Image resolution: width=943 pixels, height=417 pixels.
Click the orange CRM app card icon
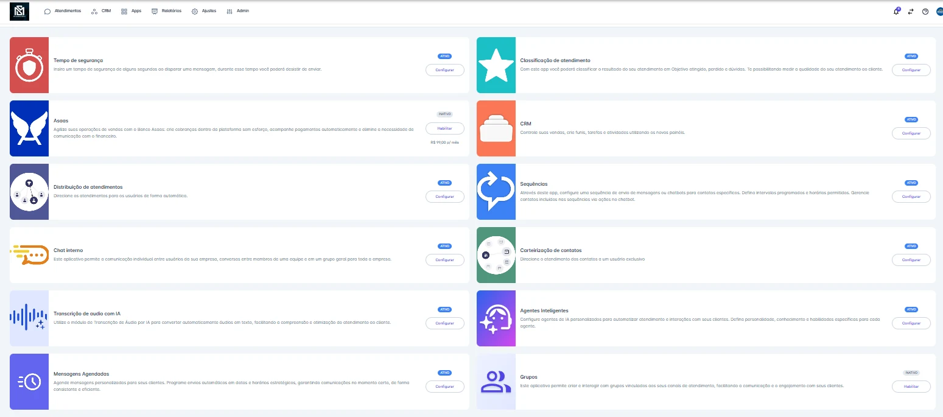click(496, 128)
